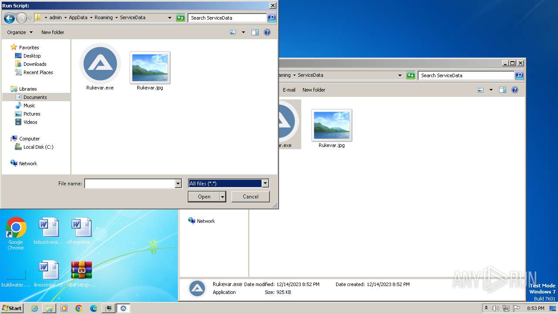
Task: Click the help icon in Run Script dialog
Action: [x=267, y=32]
